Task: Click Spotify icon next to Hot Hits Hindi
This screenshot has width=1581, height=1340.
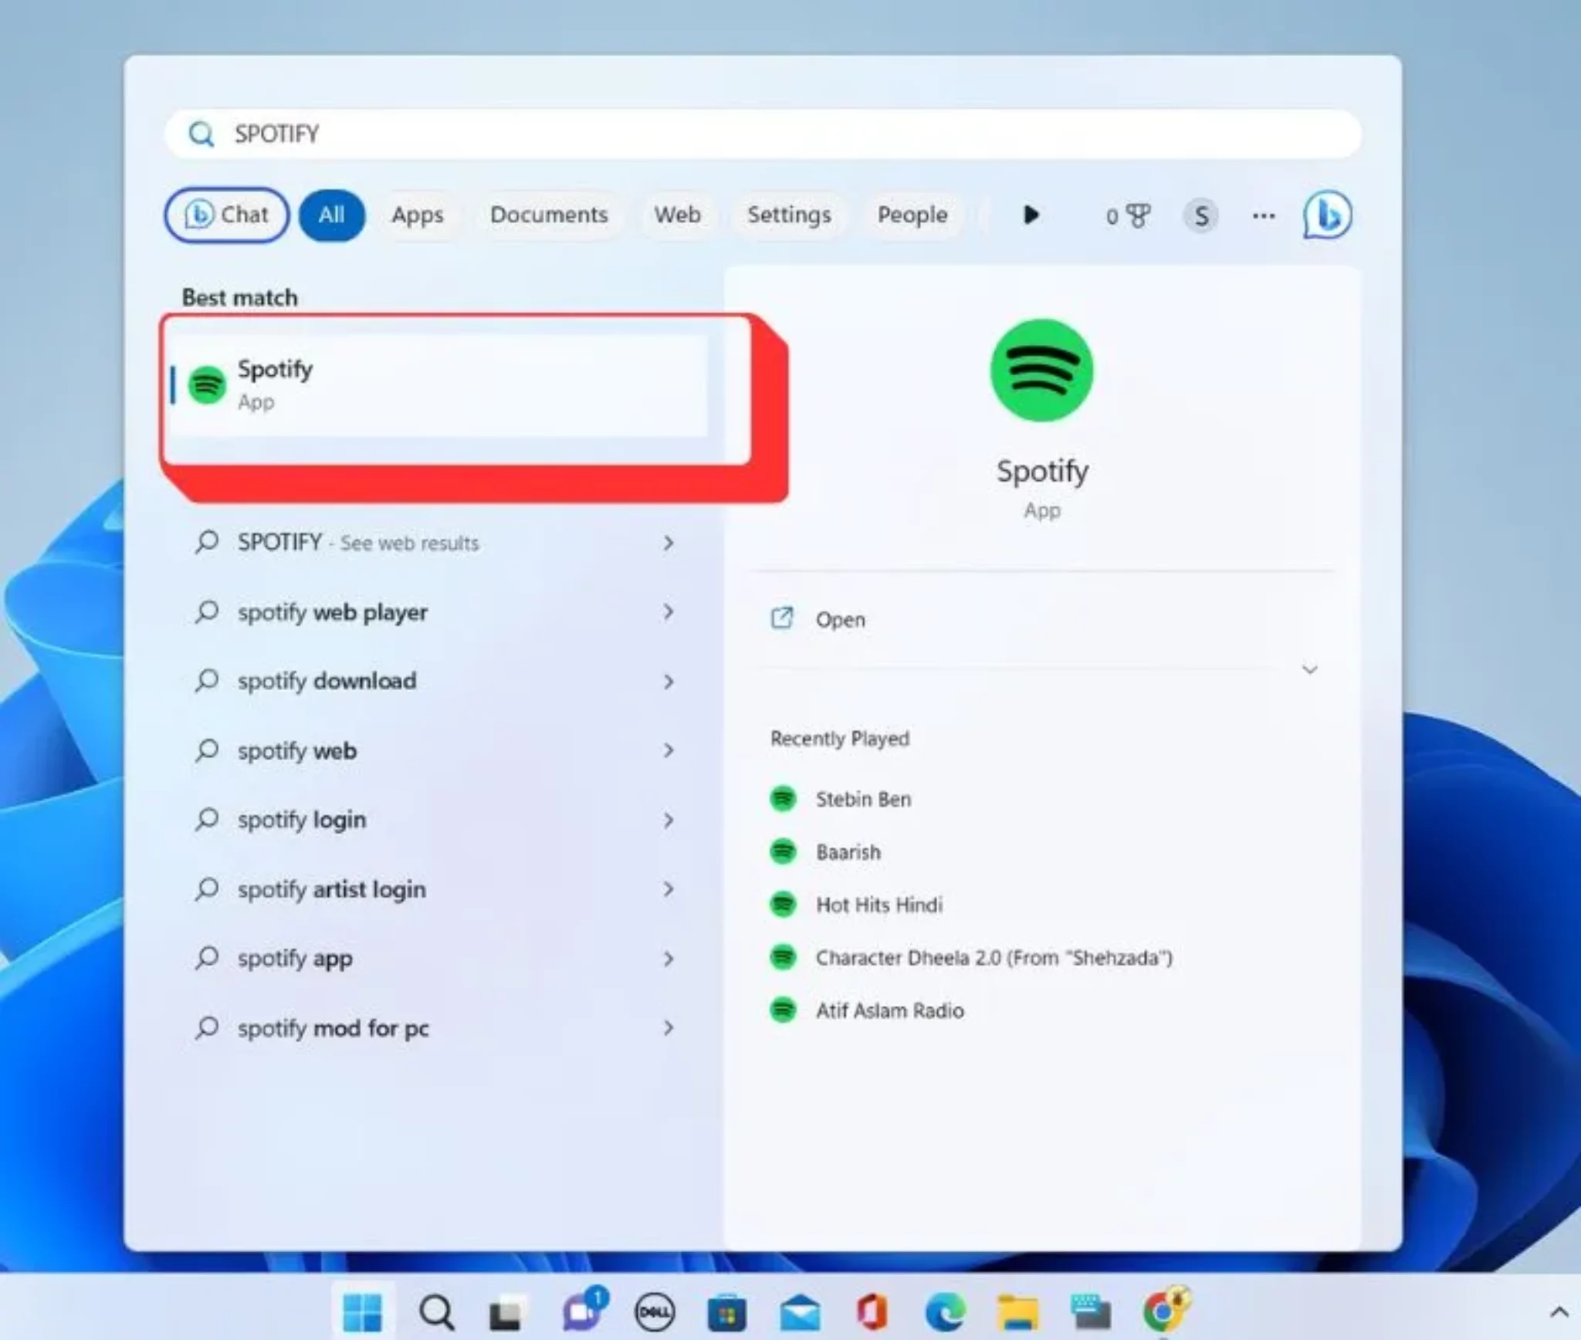Action: pos(783,904)
